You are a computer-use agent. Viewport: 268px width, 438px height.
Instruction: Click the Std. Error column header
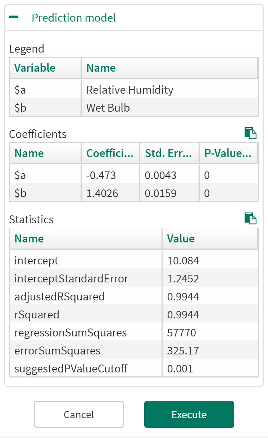(x=169, y=153)
